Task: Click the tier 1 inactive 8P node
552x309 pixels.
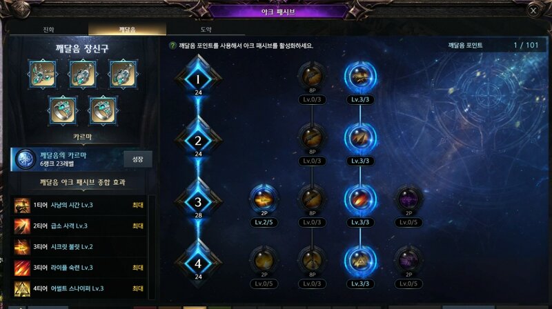Action: pos(312,76)
